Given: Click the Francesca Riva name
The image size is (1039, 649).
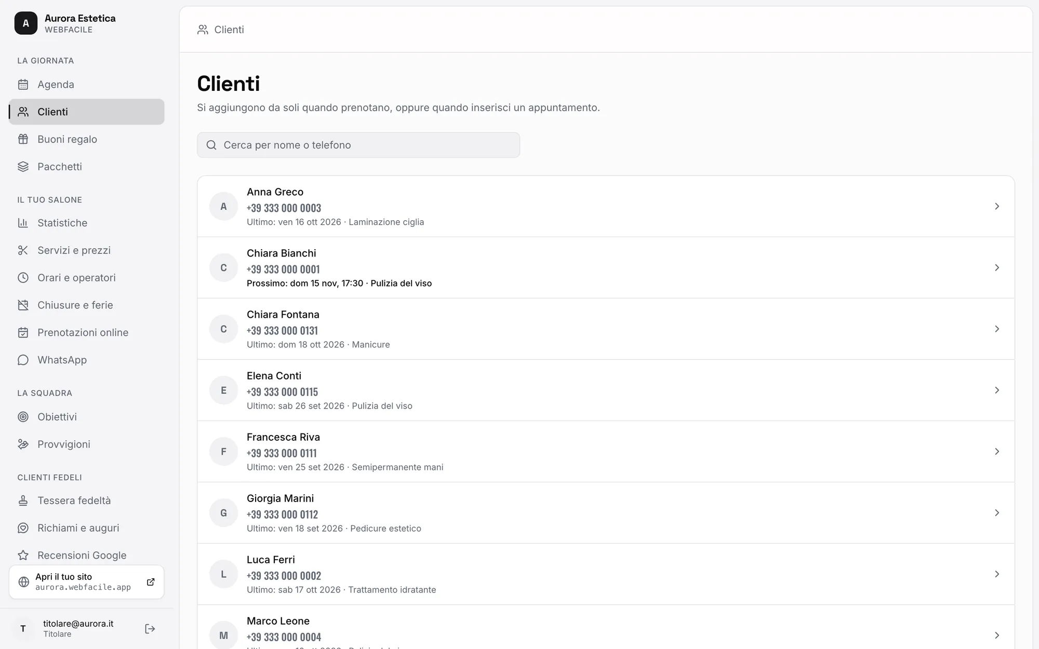Looking at the screenshot, I should pyautogui.click(x=283, y=437).
